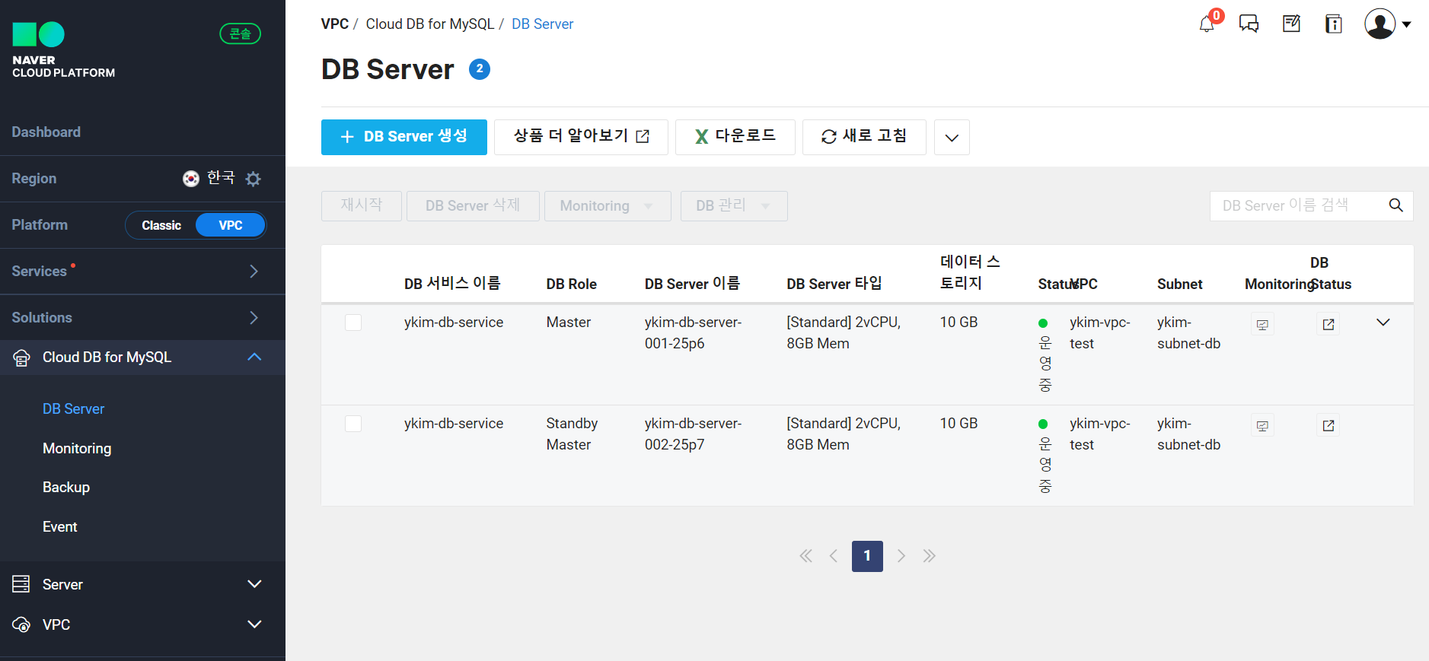
Task: Click the search magnifier icon
Action: point(1396,205)
